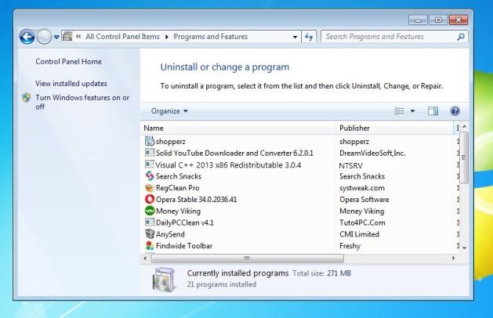The image size is (493, 318).
Task: Click publisher 'Freshy' cell
Action: [x=350, y=246]
